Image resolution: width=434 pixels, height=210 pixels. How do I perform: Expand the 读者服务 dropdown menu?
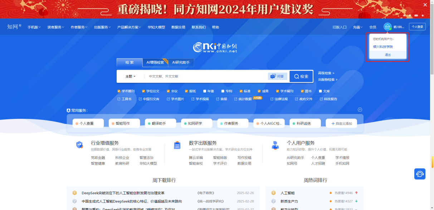(55, 27)
